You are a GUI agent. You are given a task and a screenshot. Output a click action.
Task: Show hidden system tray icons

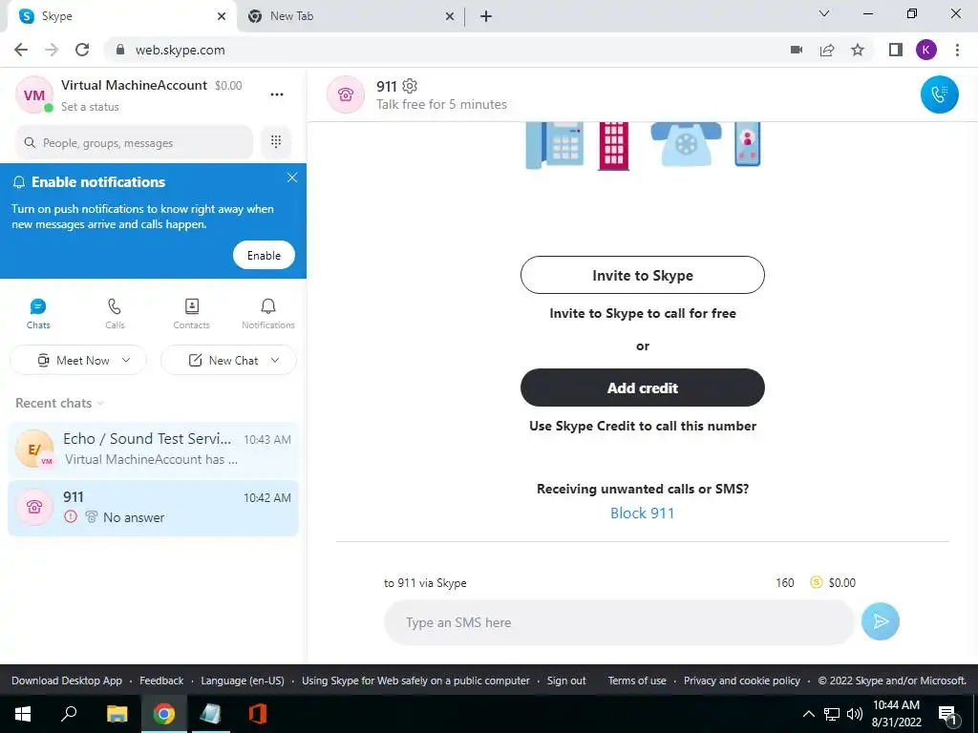(808, 714)
